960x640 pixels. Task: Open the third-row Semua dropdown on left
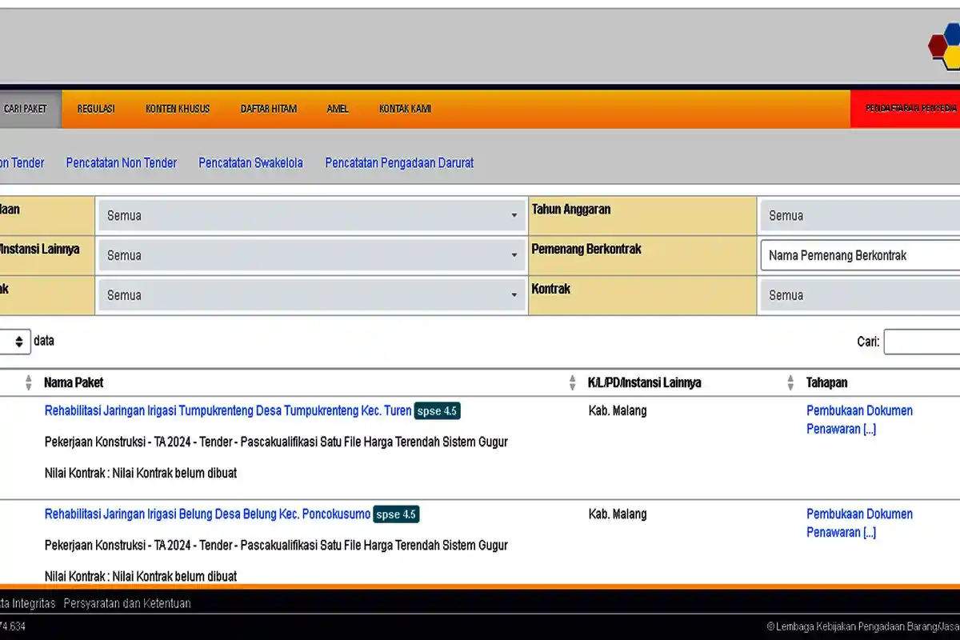(x=311, y=295)
